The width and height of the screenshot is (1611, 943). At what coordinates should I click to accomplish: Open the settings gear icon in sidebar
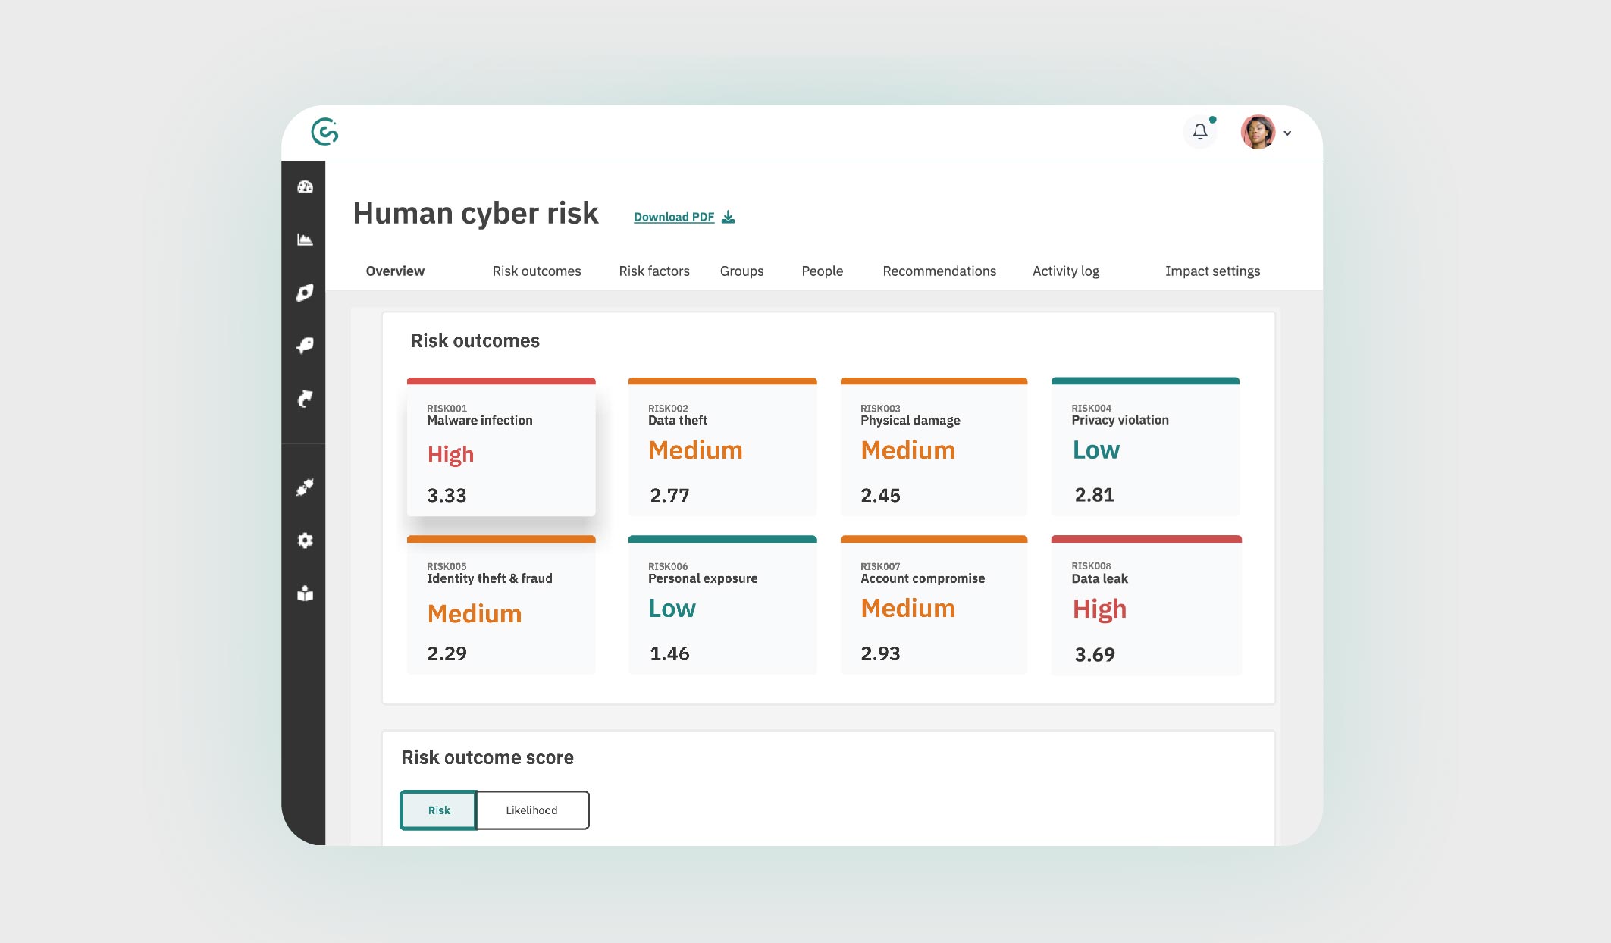point(305,540)
